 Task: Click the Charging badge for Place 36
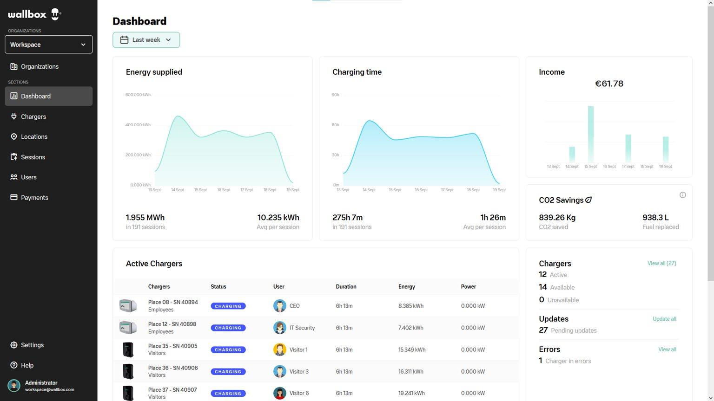pyautogui.click(x=228, y=372)
